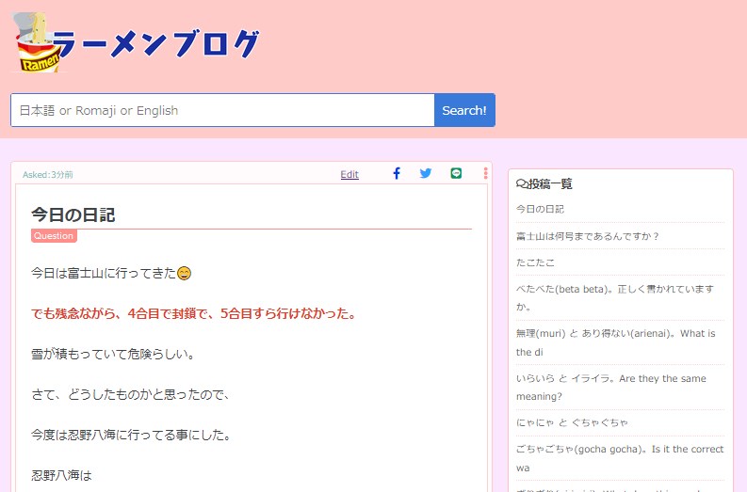Open the ごちゃごちゃ(gocha gocha) question
The image size is (747, 492).
pyautogui.click(x=619, y=457)
